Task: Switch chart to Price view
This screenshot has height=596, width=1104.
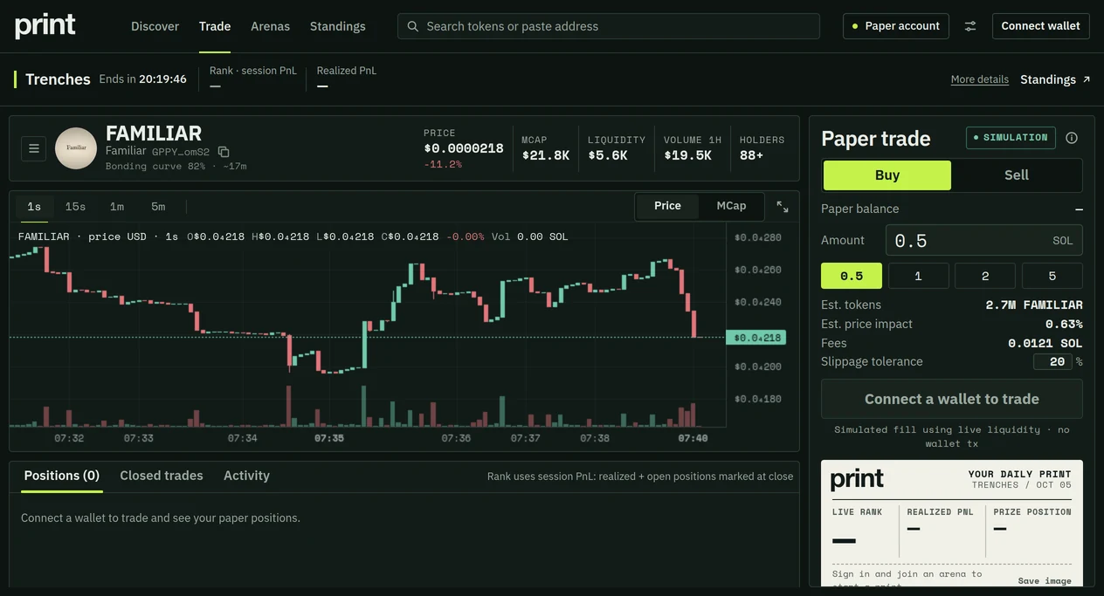Action: click(x=667, y=206)
